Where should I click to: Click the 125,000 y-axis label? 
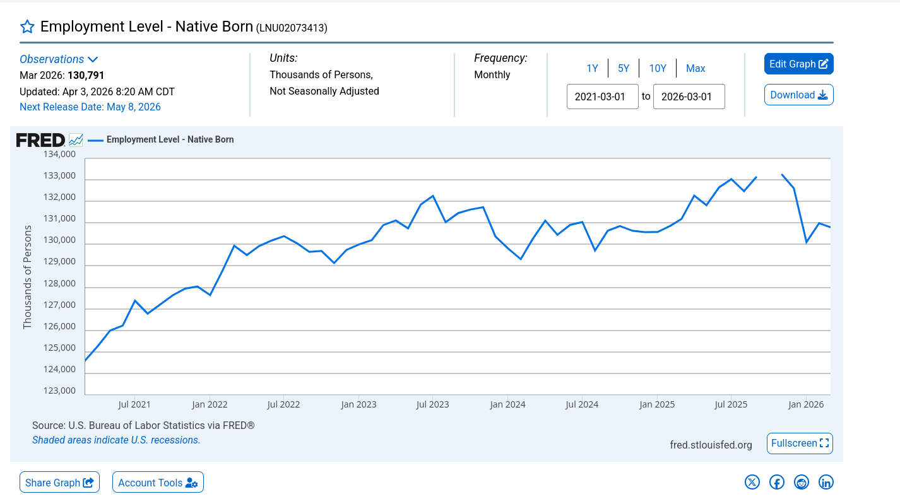(59, 348)
